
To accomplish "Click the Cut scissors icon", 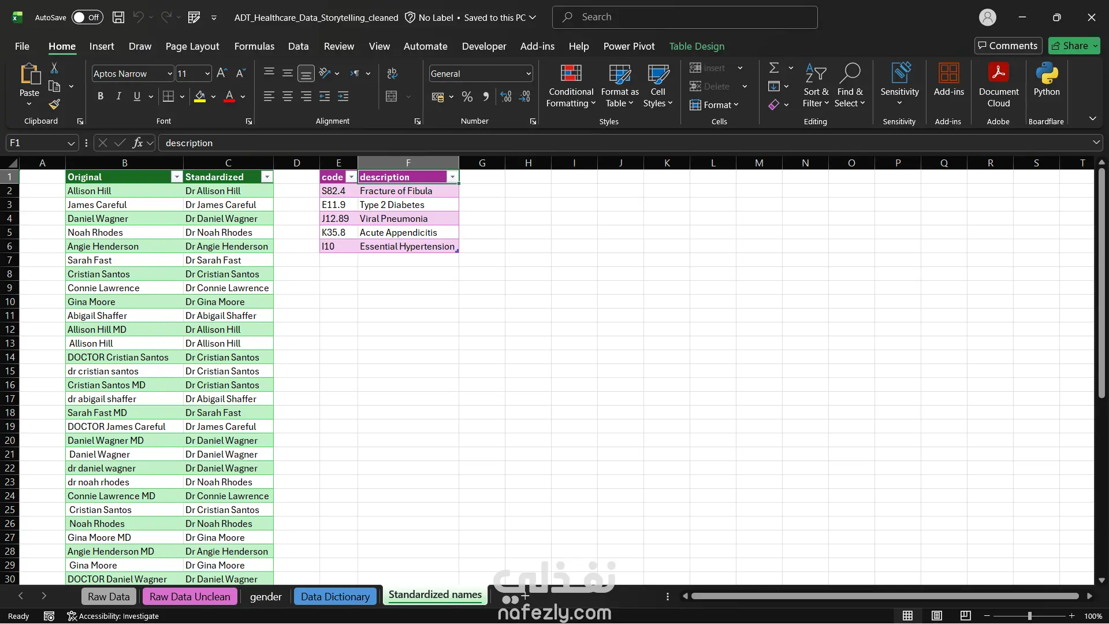I will coord(54,68).
